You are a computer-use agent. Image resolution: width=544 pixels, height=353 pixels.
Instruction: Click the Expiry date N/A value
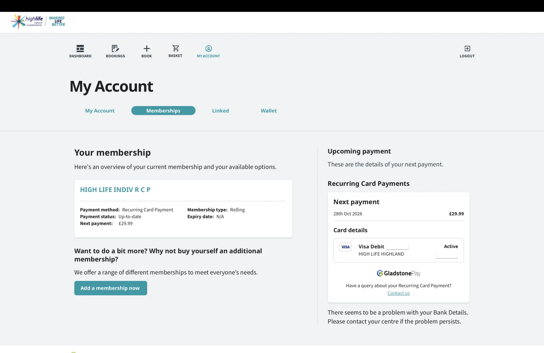220,216
